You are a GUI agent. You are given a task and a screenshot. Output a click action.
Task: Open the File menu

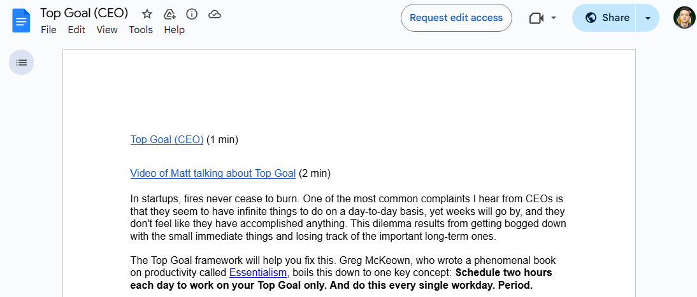(x=48, y=30)
